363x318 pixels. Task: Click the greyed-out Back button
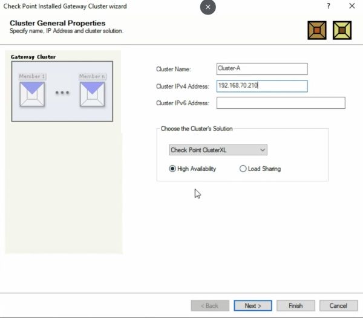tap(210, 305)
